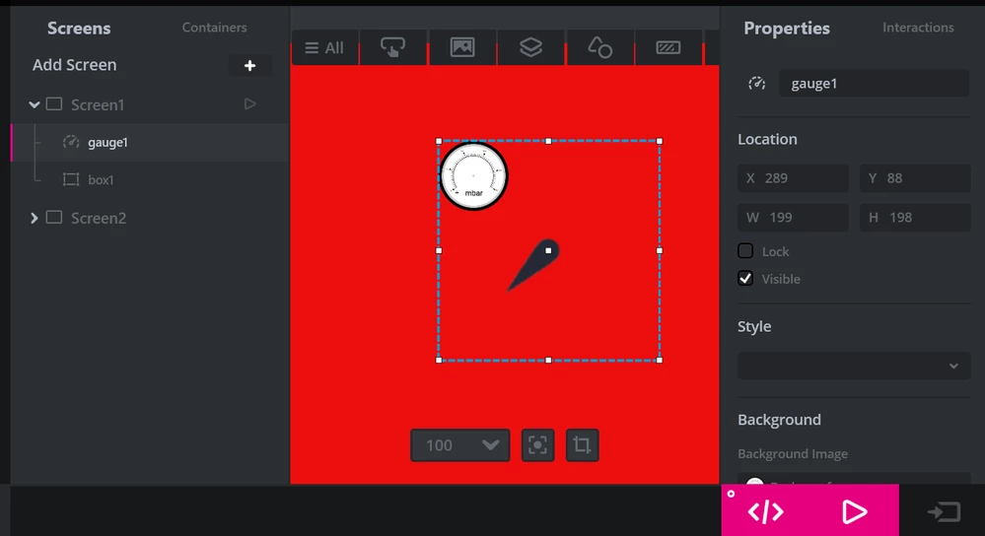Select the shapes widgets category icon
This screenshot has width=985, height=536.
coord(599,47)
